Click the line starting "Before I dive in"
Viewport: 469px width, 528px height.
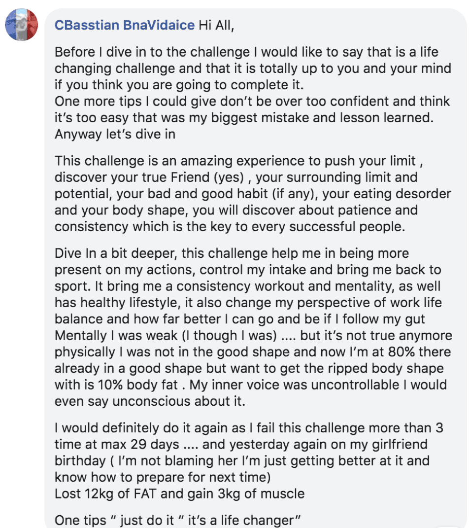point(246,52)
